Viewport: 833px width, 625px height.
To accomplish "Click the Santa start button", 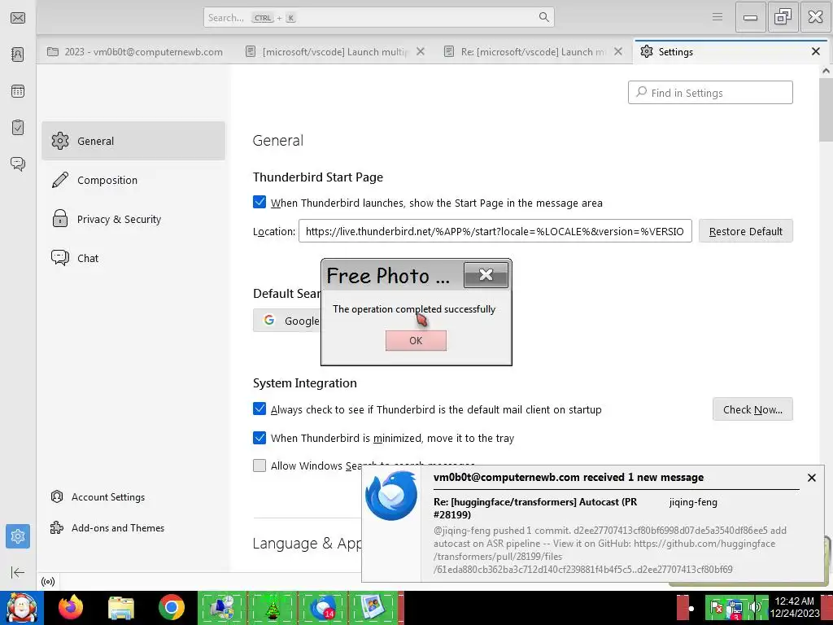I will pos(21,607).
